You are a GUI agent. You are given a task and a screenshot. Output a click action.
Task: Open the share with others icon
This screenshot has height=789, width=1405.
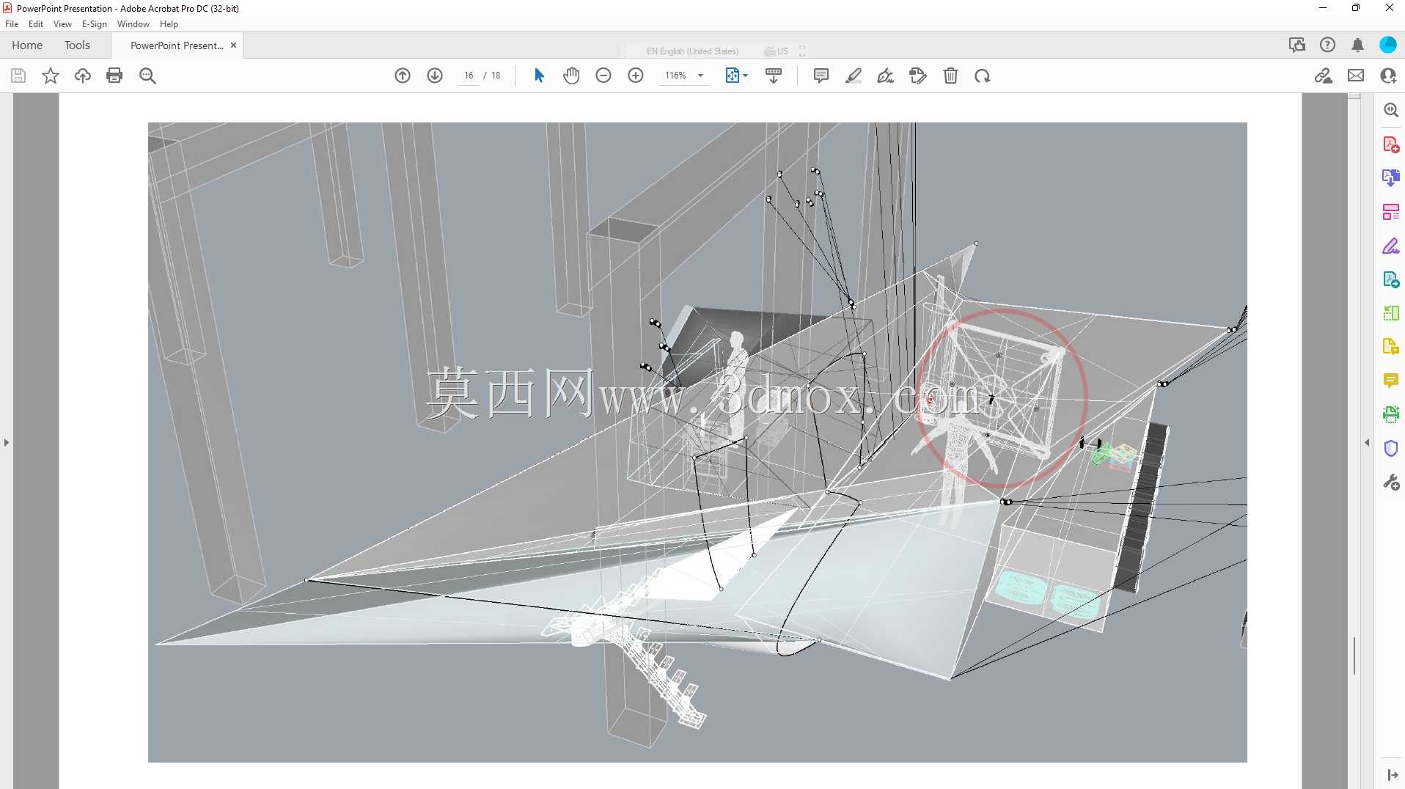[x=1388, y=76]
